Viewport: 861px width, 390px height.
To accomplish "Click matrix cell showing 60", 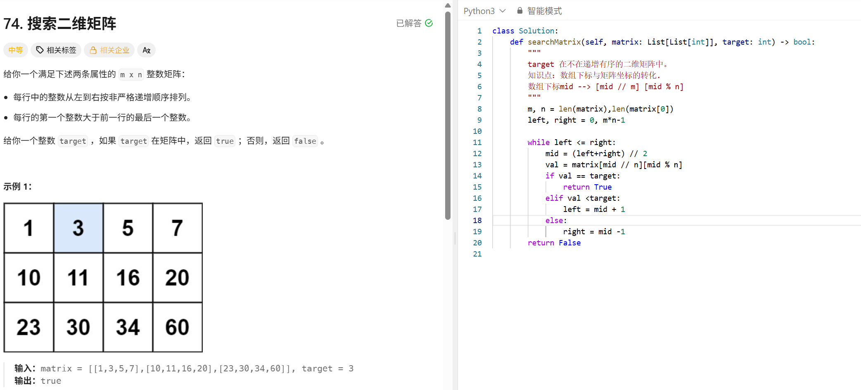I will click(178, 327).
